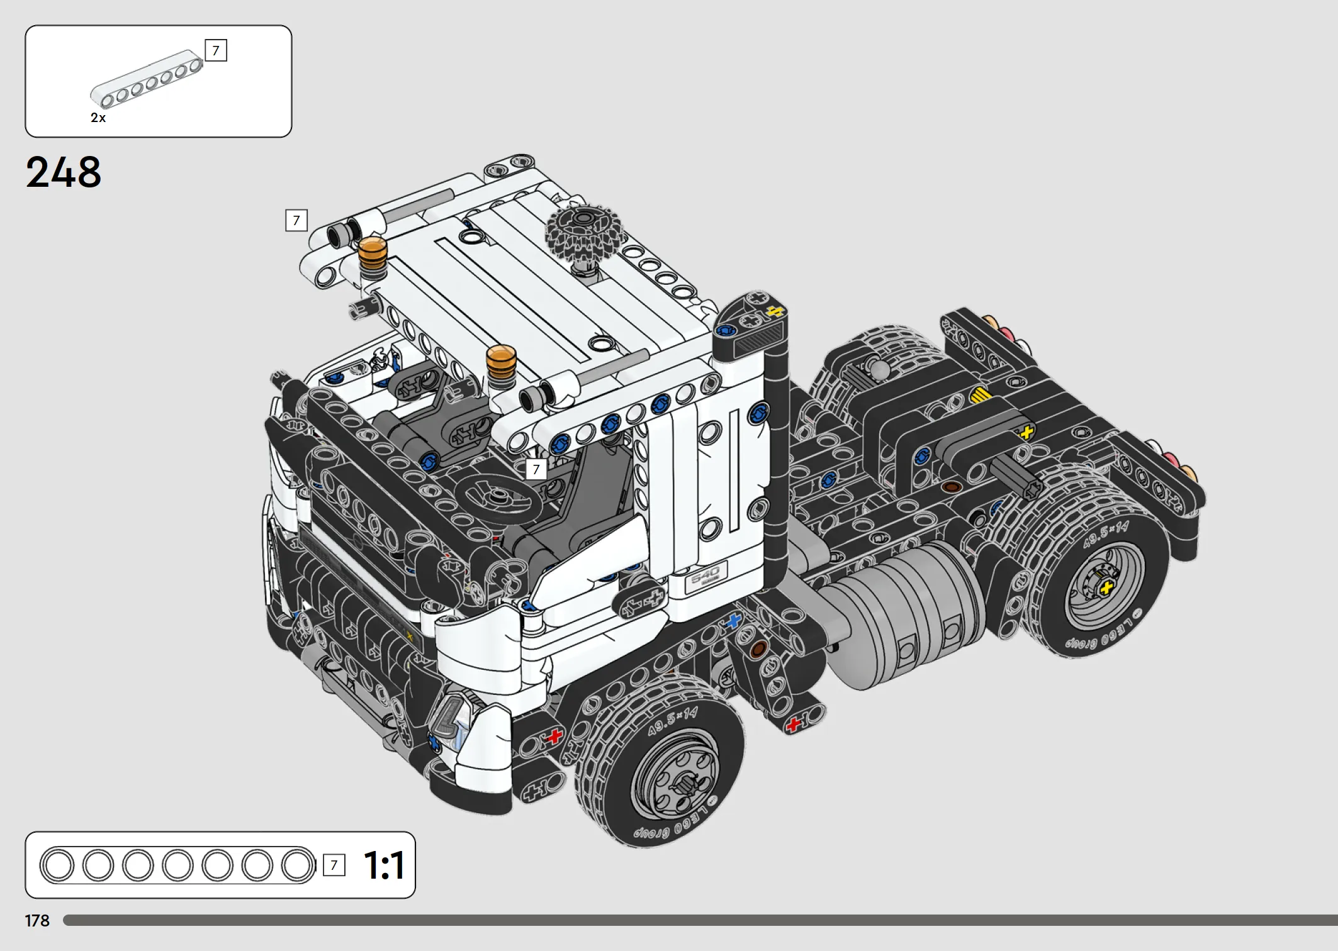
Task: Click the step number 248
Action: click(64, 172)
